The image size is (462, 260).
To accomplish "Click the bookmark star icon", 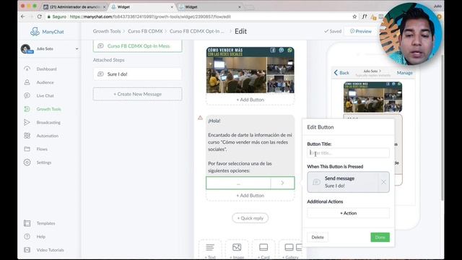I will (354, 17).
